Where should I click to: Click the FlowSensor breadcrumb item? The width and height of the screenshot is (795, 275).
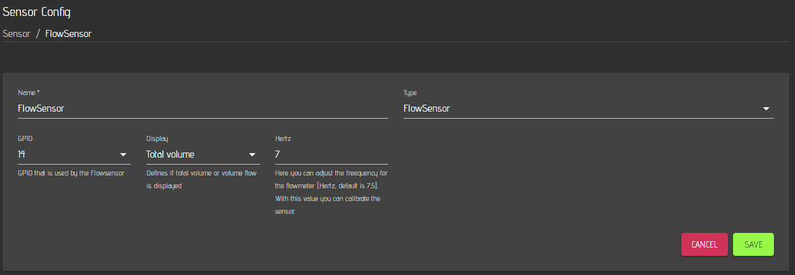pos(68,33)
